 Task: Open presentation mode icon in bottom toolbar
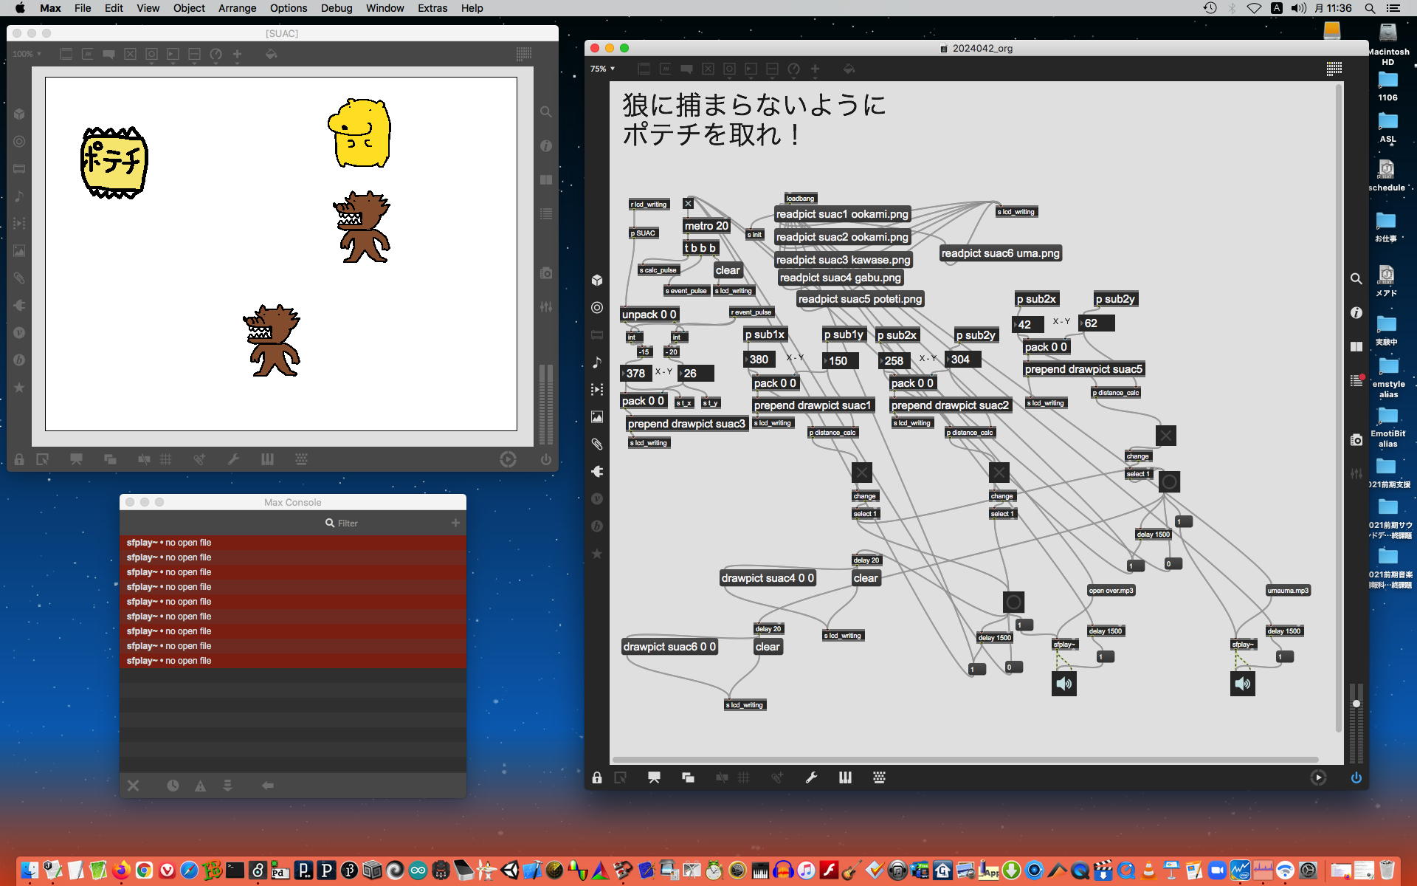(x=654, y=777)
